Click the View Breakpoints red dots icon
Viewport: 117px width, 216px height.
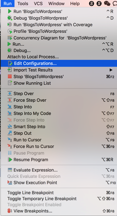(x=10, y=211)
